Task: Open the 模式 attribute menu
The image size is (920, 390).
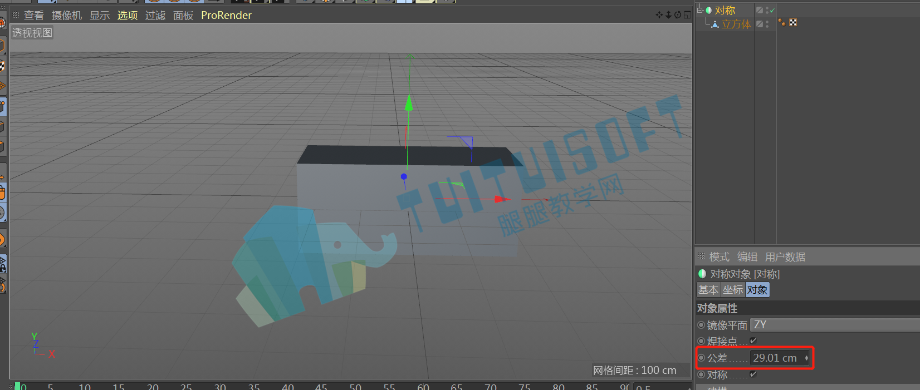Action: (x=720, y=256)
